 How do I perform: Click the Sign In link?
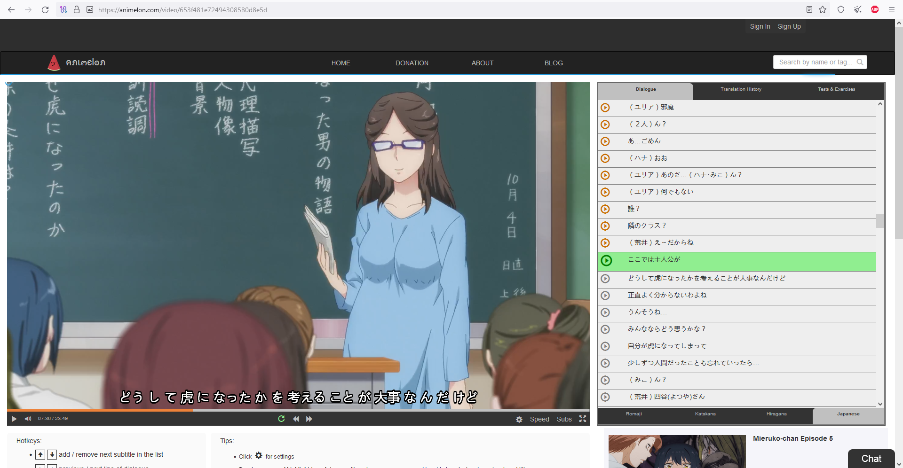pos(760,26)
